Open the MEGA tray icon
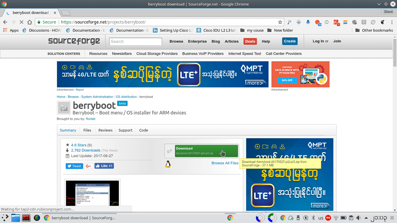 tap(328, 218)
